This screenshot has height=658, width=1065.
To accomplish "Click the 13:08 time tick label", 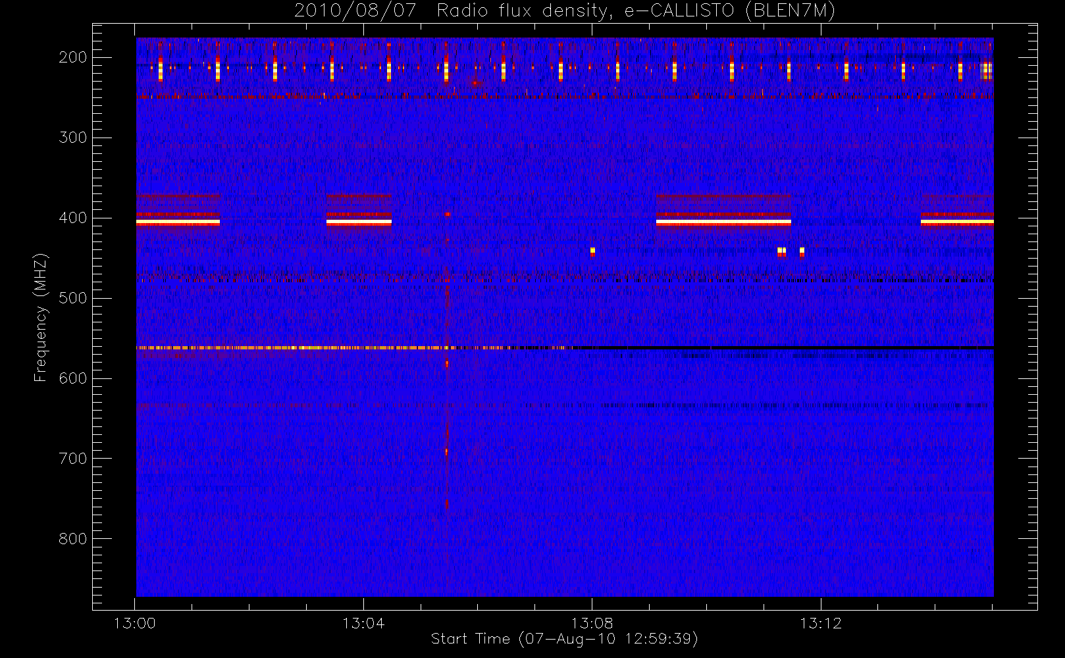I will click(592, 623).
